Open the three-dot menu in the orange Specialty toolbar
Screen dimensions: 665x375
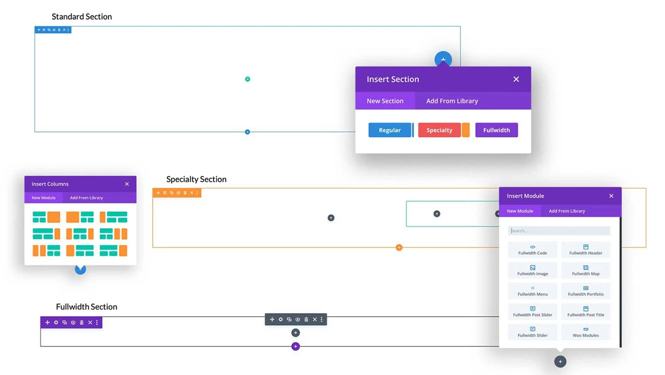(x=197, y=193)
